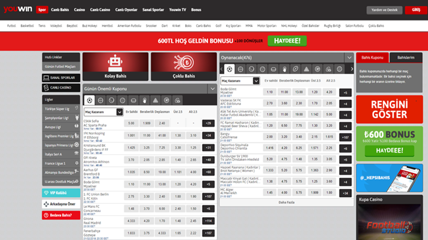The height and width of the screenshot is (240, 428).
Task: Select basketball icon in Oynanacak panel
Action: [x=240, y=69]
